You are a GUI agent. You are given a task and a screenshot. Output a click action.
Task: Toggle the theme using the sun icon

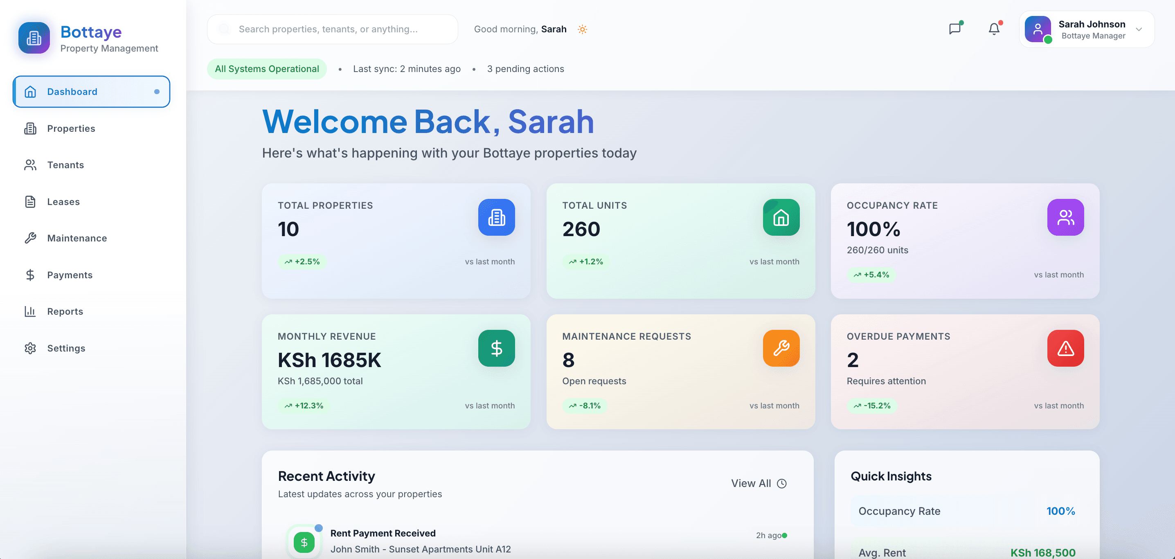(x=583, y=29)
